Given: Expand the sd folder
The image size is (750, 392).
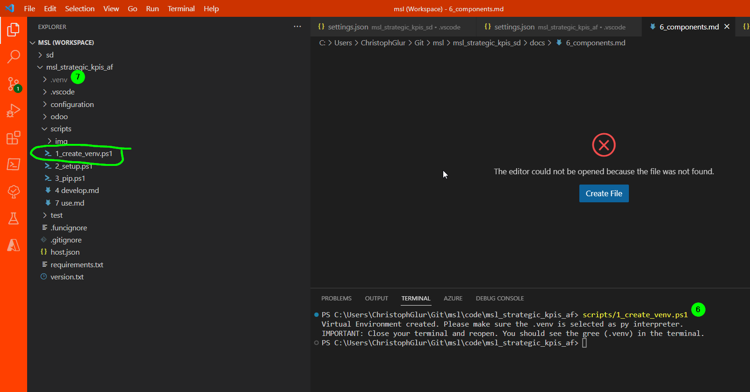Looking at the screenshot, I should pyautogui.click(x=40, y=55).
